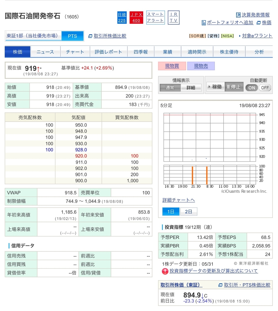Select the 東証1部（当社優先市場）market toggle
Screen dimensions: 278x311
pos(33,36)
